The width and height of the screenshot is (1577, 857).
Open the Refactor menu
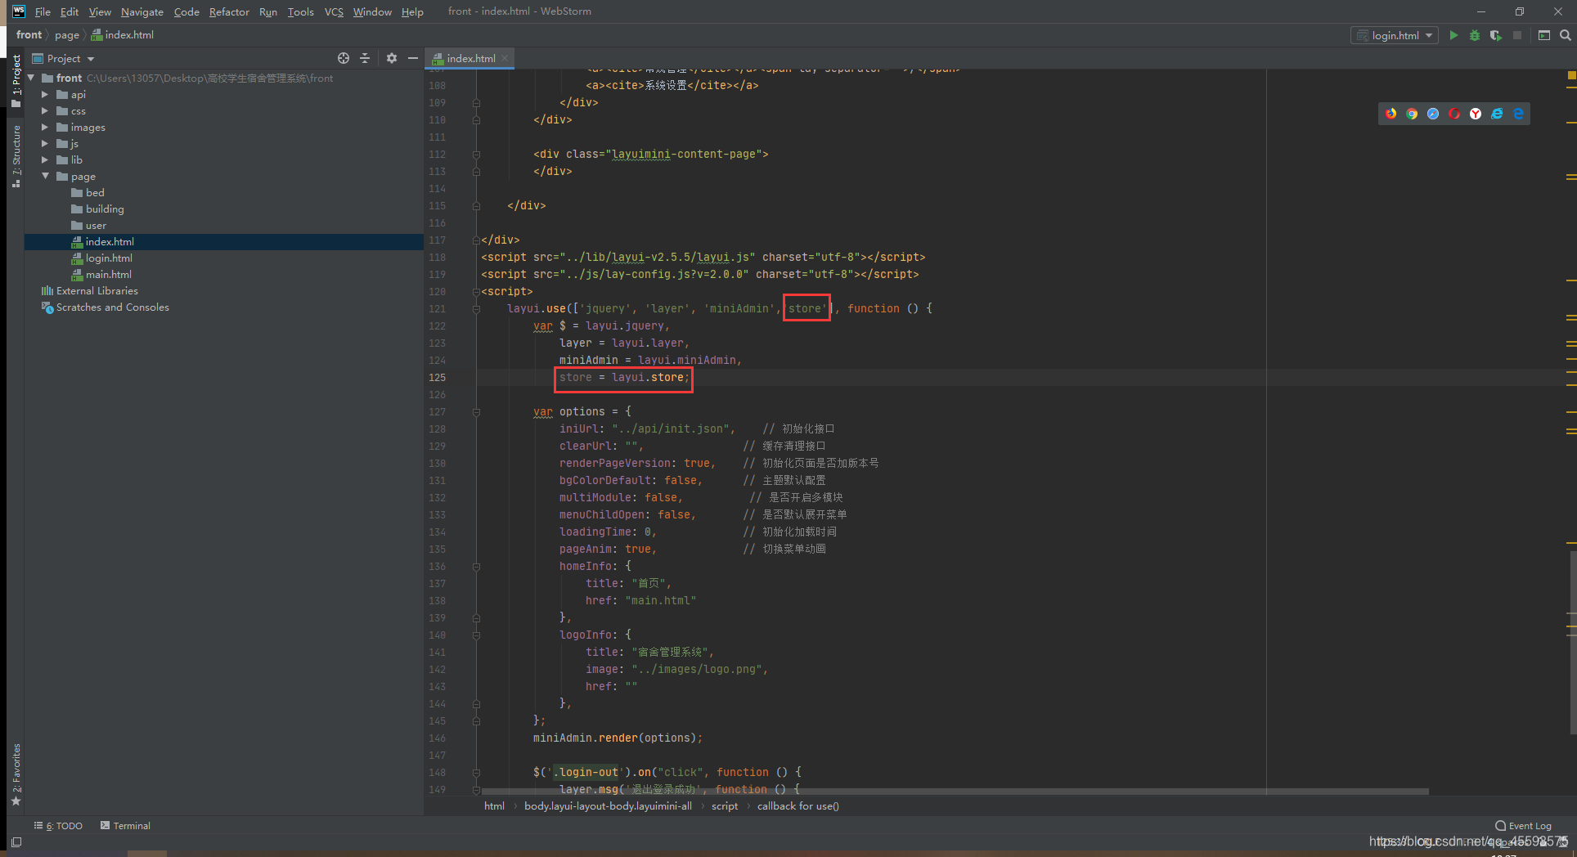coord(229,11)
